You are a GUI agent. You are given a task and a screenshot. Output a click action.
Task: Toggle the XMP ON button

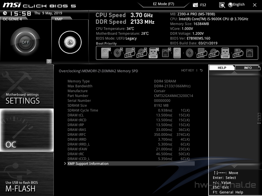(70, 42)
